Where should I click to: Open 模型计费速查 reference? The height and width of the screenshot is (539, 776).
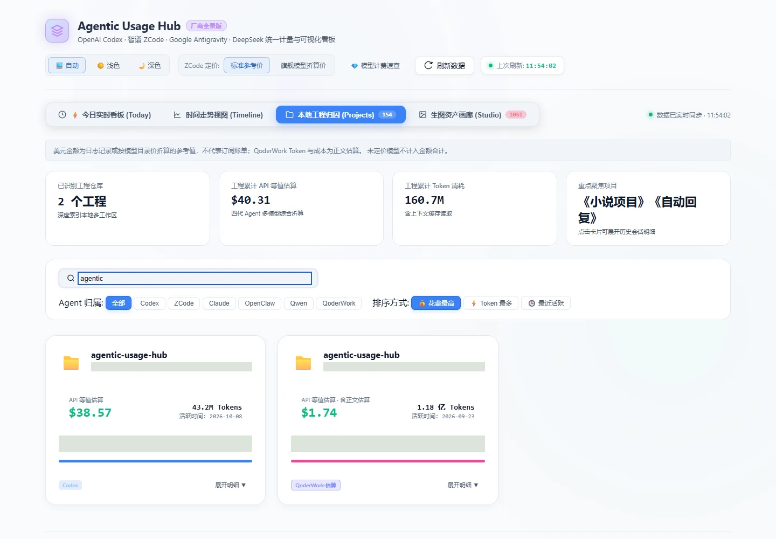pyautogui.click(x=376, y=66)
